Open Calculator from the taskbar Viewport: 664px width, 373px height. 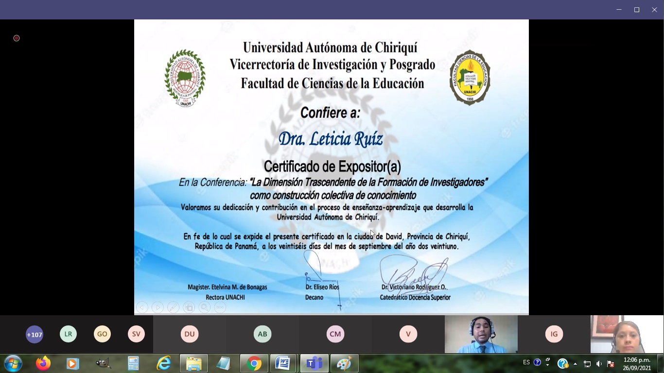click(x=133, y=363)
